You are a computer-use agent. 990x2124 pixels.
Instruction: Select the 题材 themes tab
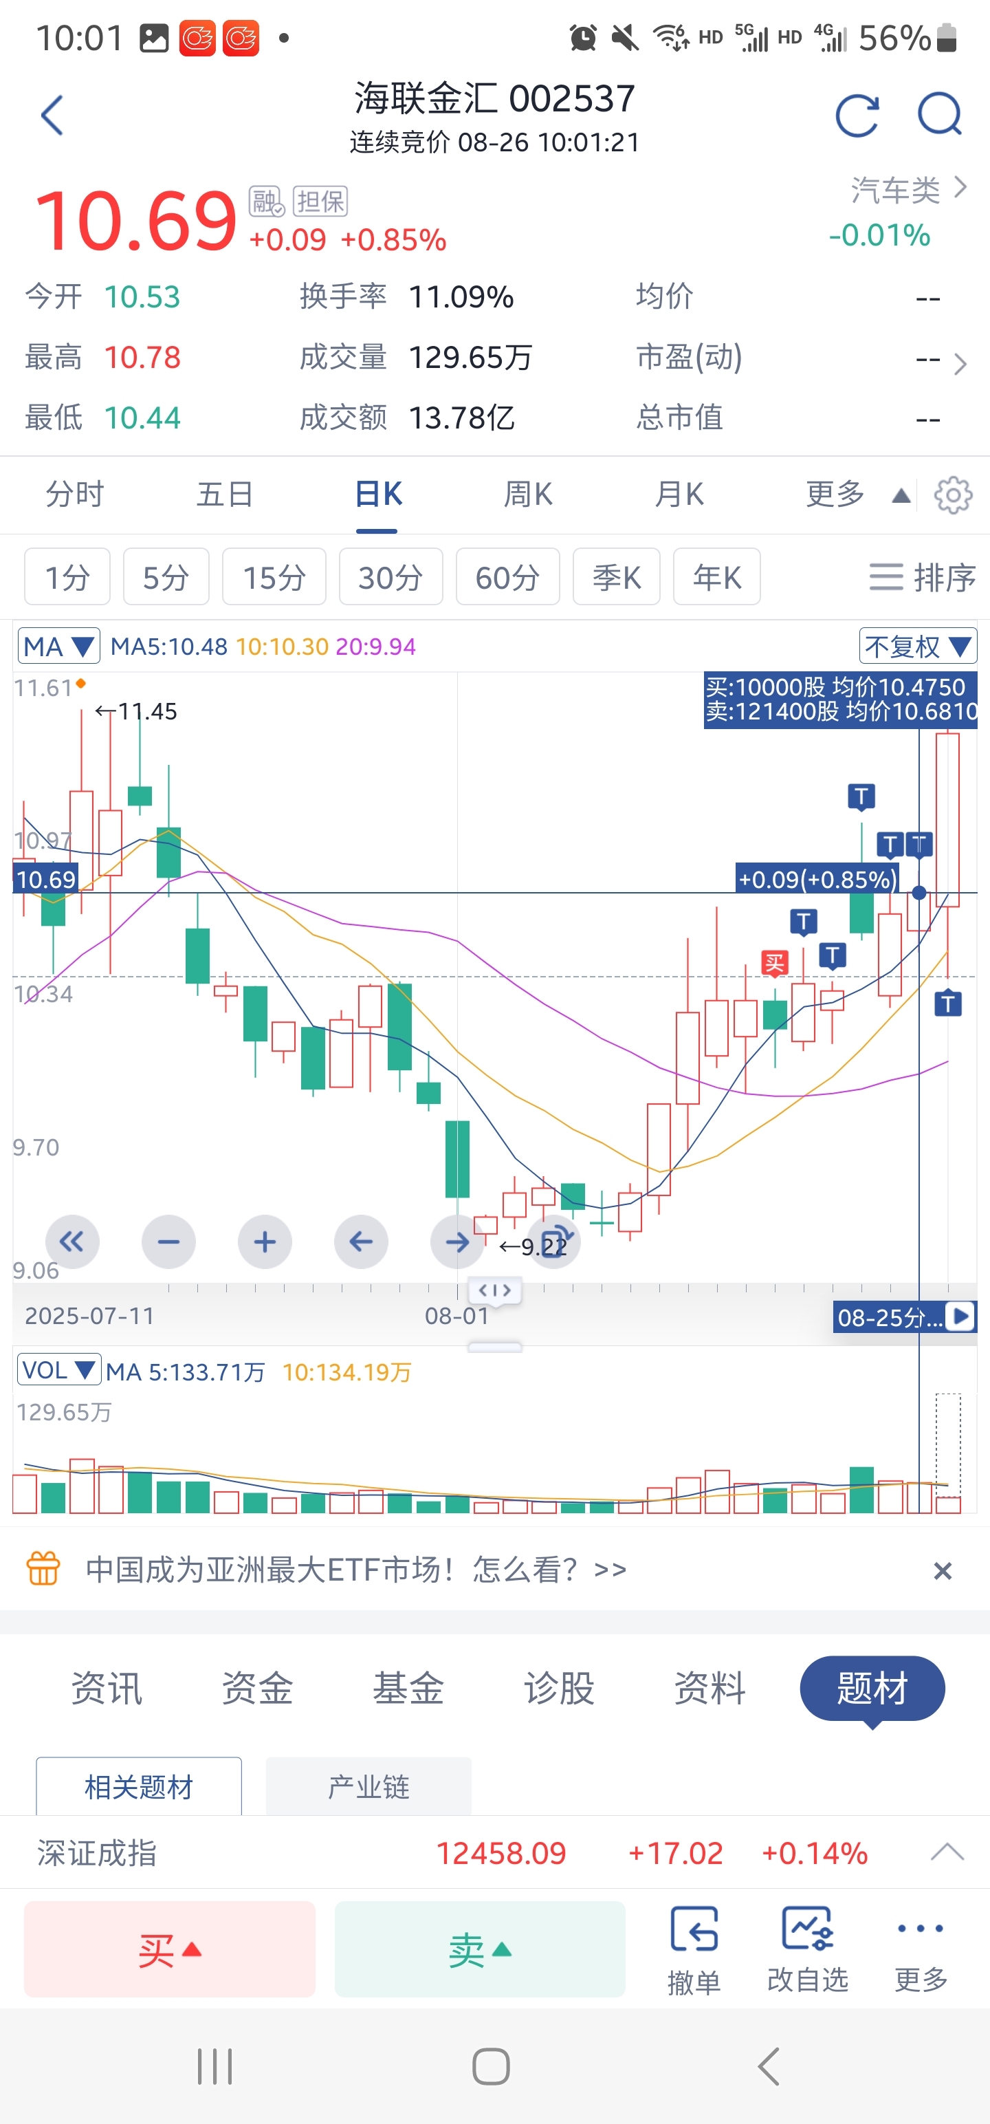point(872,1688)
